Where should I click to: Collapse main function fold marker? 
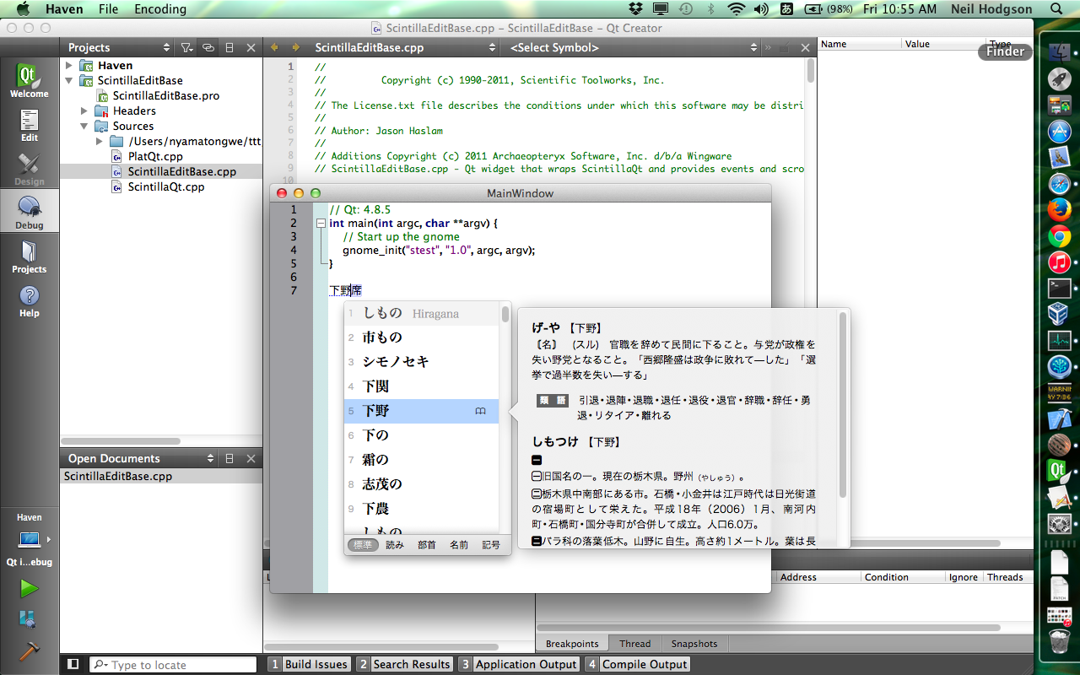[321, 224]
